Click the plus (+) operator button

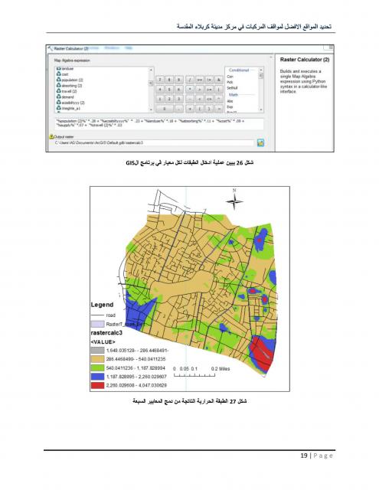(190, 109)
